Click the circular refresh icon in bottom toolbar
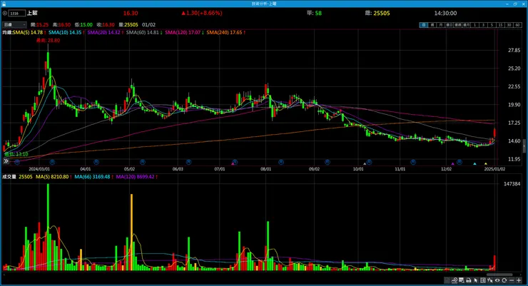528x286 pixels. tap(504, 280)
